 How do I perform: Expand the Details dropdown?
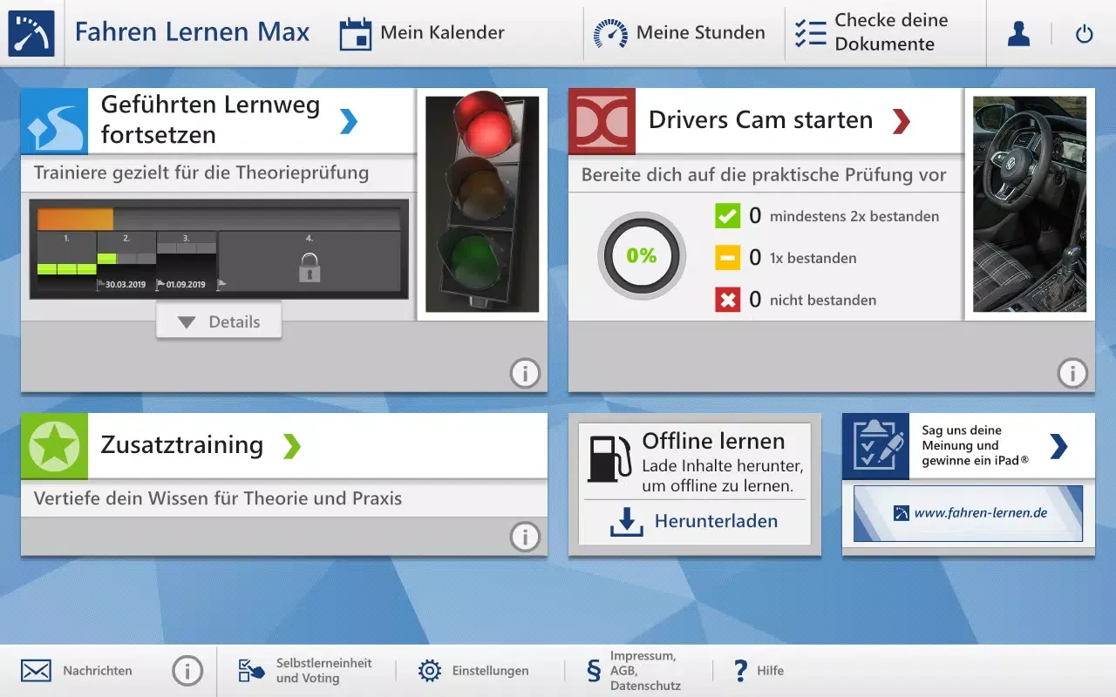click(x=219, y=321)
